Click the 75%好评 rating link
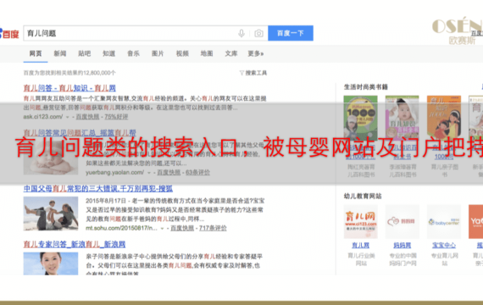 click(116, 117)
